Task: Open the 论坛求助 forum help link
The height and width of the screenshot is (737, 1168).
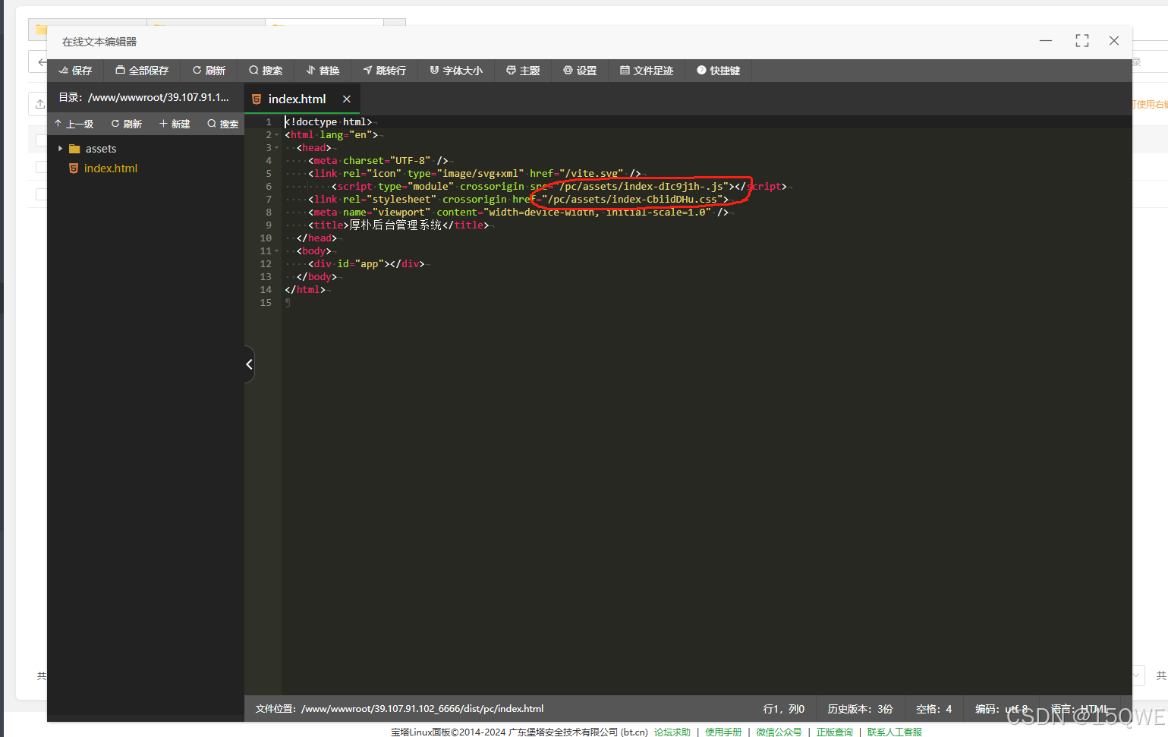Action: tap(672, 732)
